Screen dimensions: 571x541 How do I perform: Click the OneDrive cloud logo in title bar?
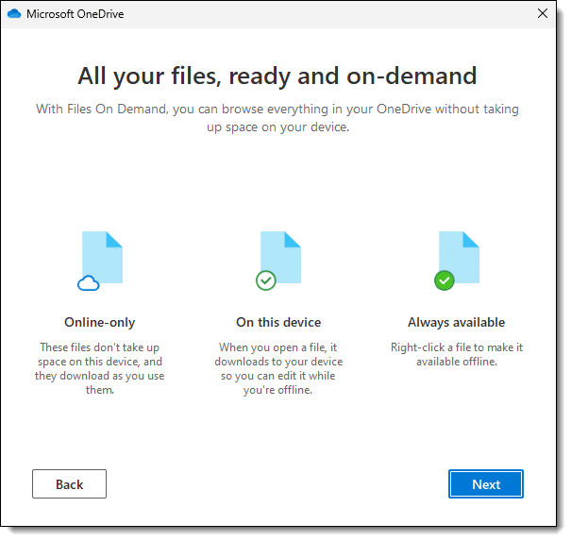coord(14,14)
